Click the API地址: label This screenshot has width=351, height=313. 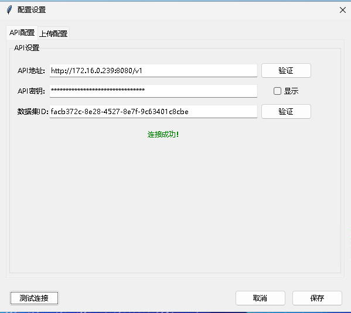pyautogui.click(x=31, y=71)
